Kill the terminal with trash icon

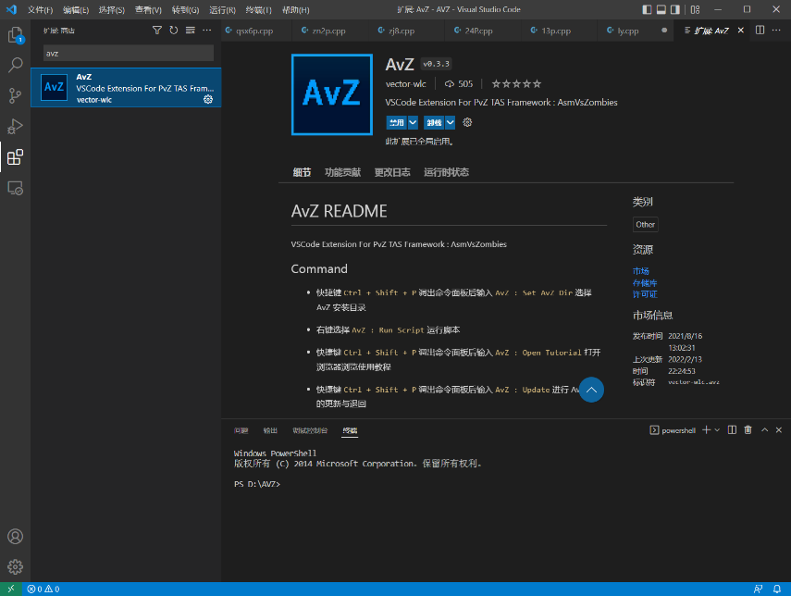click(x=748, y=430)
